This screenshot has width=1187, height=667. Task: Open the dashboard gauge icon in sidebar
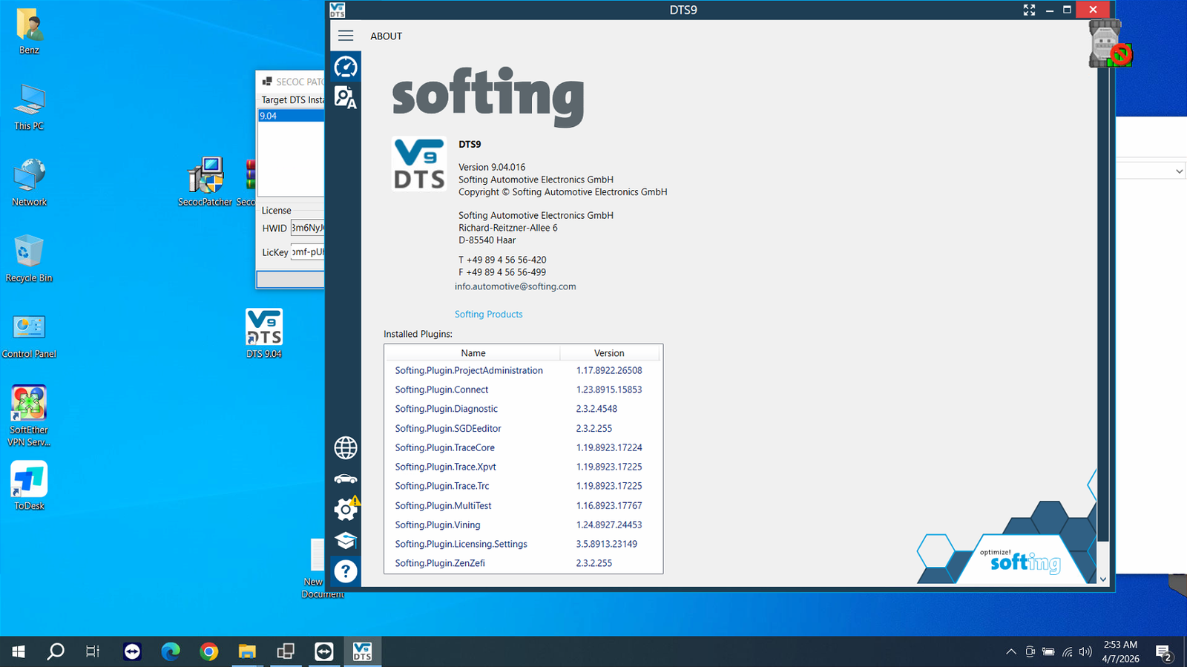click(x=346, y=68)
